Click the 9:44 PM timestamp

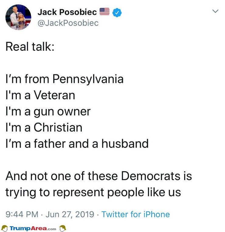(22, 214)
